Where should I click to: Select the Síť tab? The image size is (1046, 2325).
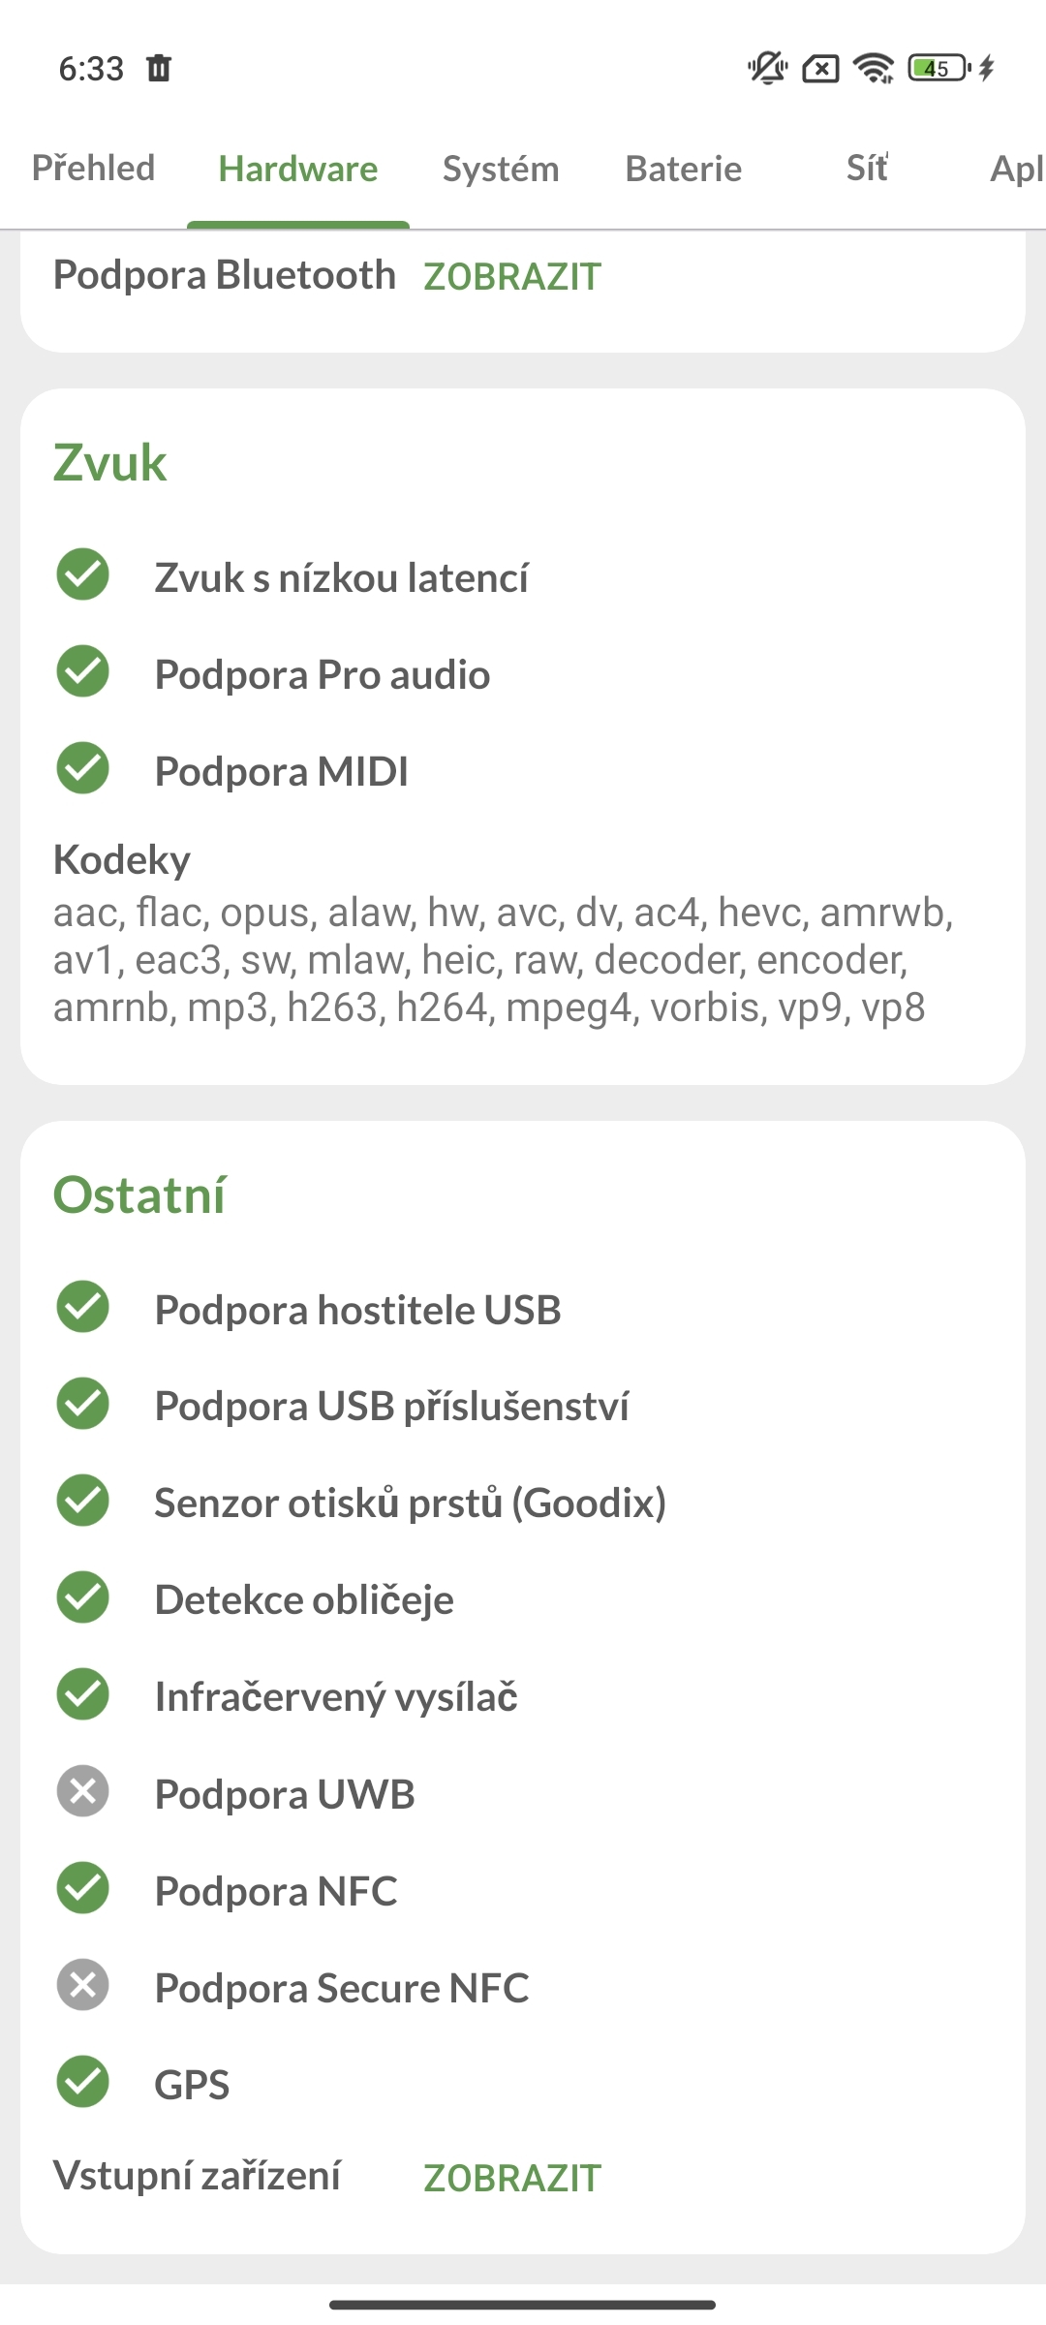coord(867,169)
